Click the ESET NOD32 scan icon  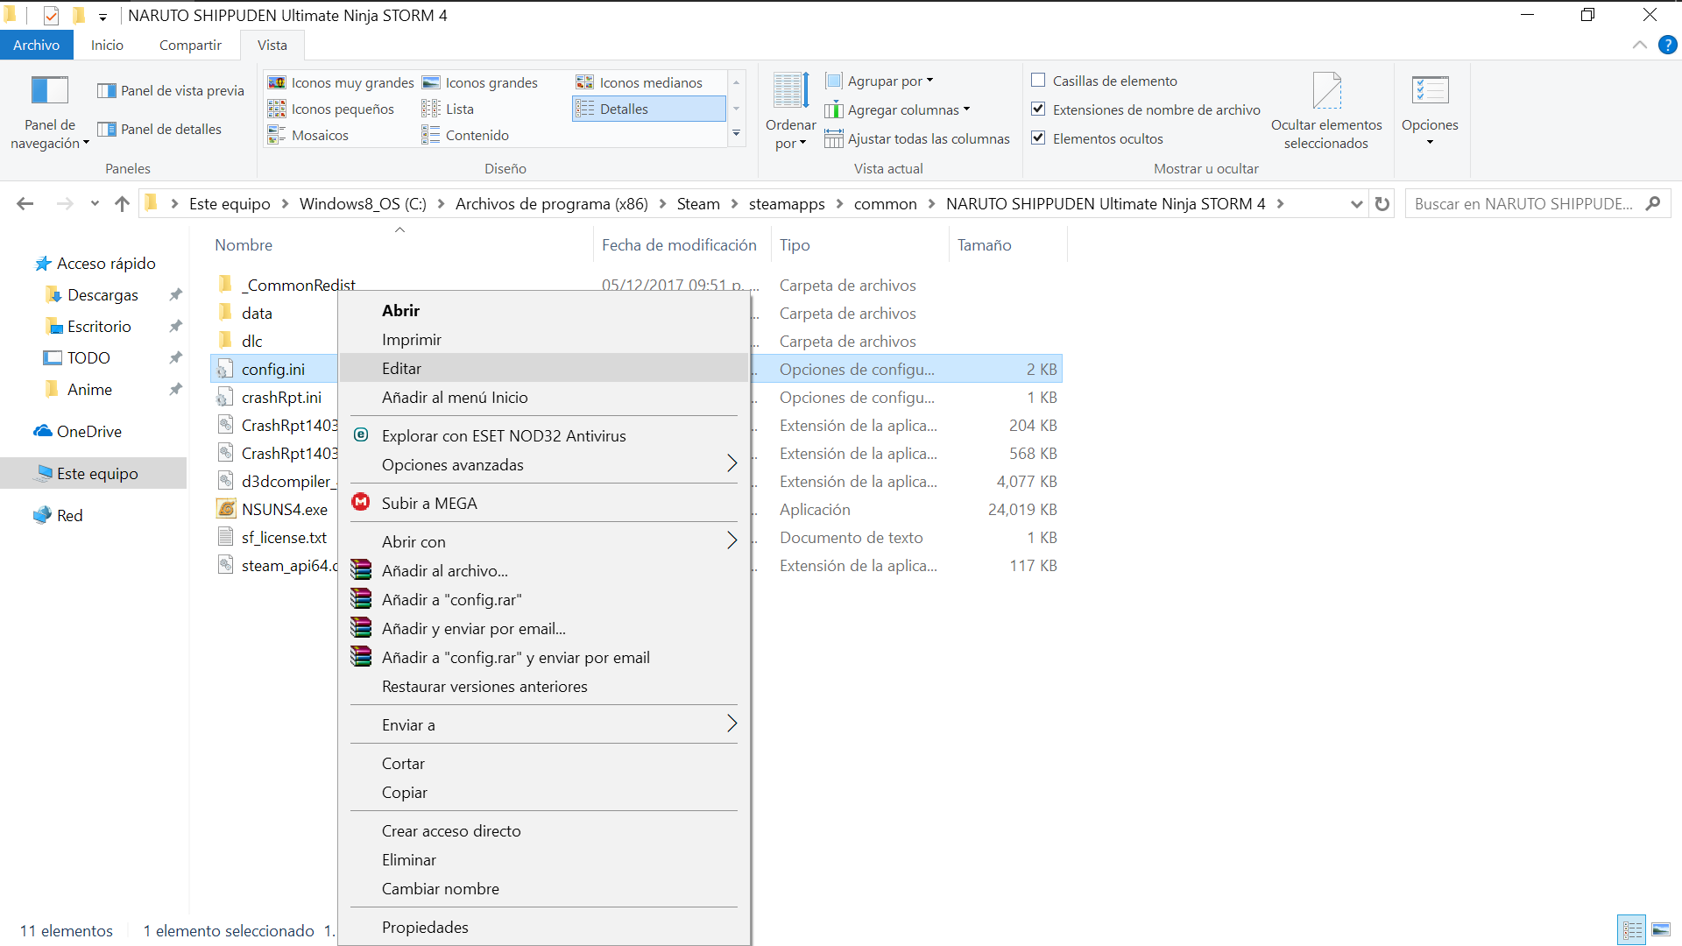pyautogui.click(x=361, y=434)
